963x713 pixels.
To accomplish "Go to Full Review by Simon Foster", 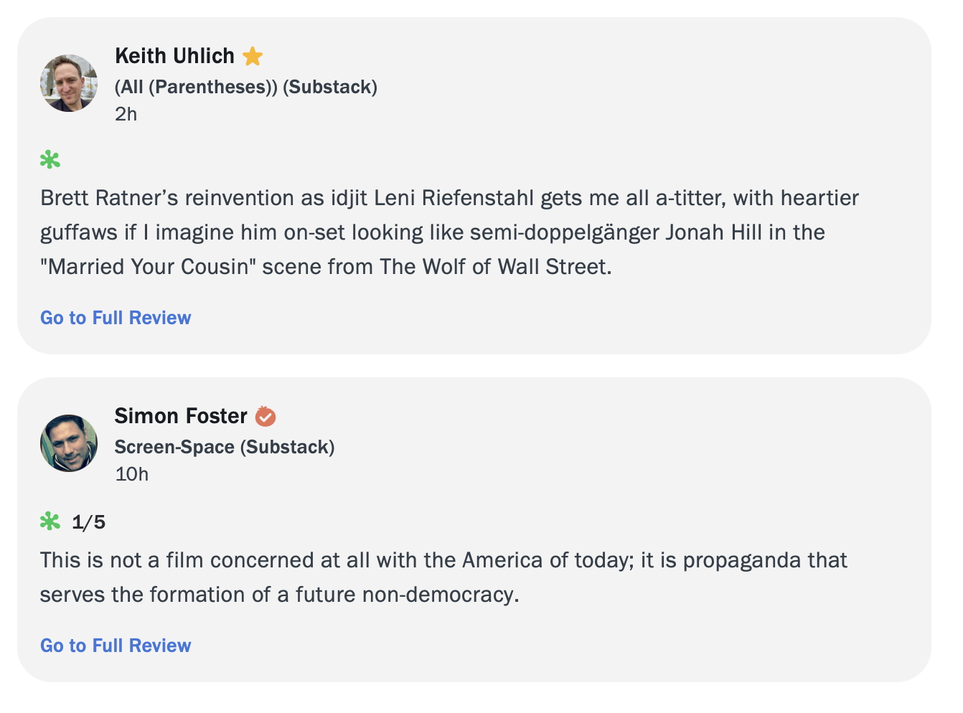I will click(116, 646).
